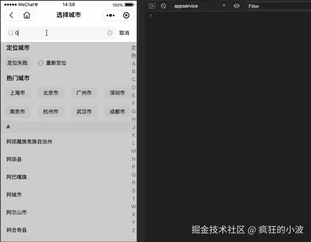Tap the back chevron arrow at top left
This screenshot has width=311, height=242.
[11, 15]
